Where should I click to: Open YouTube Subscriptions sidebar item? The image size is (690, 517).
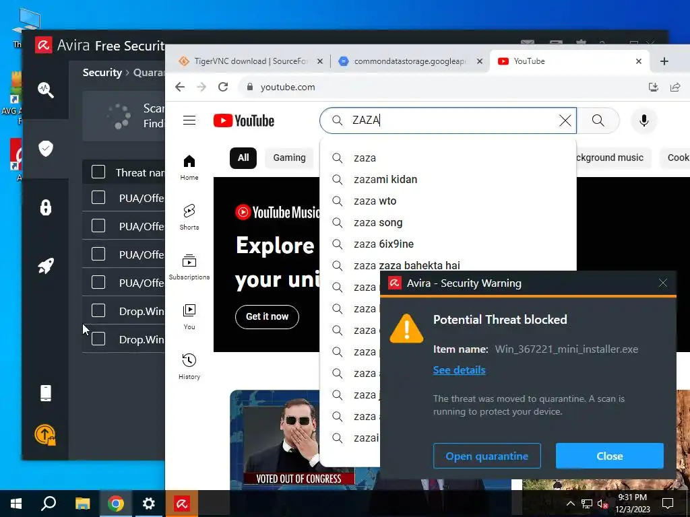pos(189,267)
